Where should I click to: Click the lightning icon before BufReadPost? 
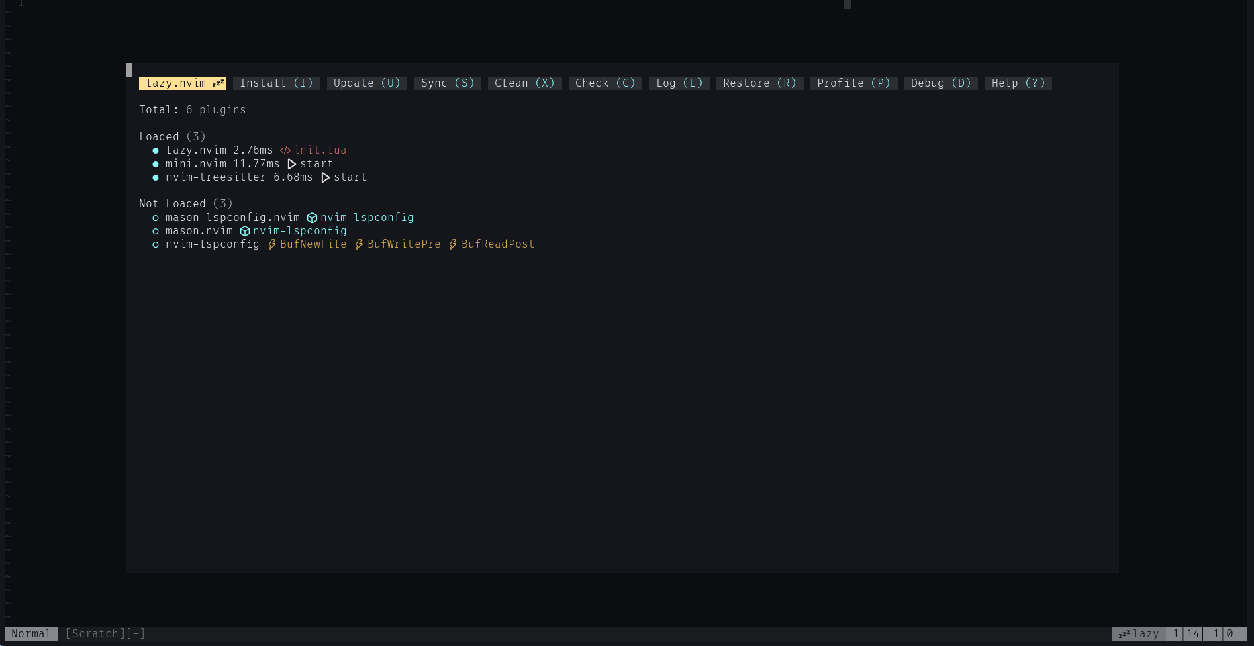(x=453, y=244)
